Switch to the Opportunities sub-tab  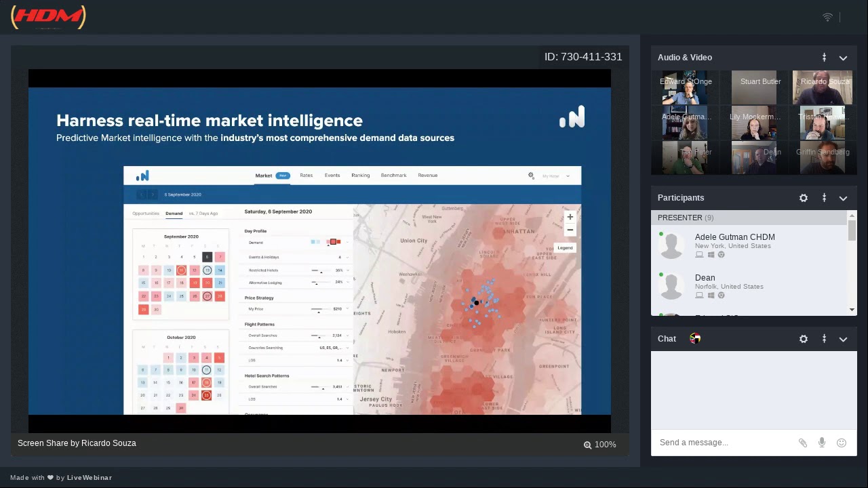click(146, 213)
